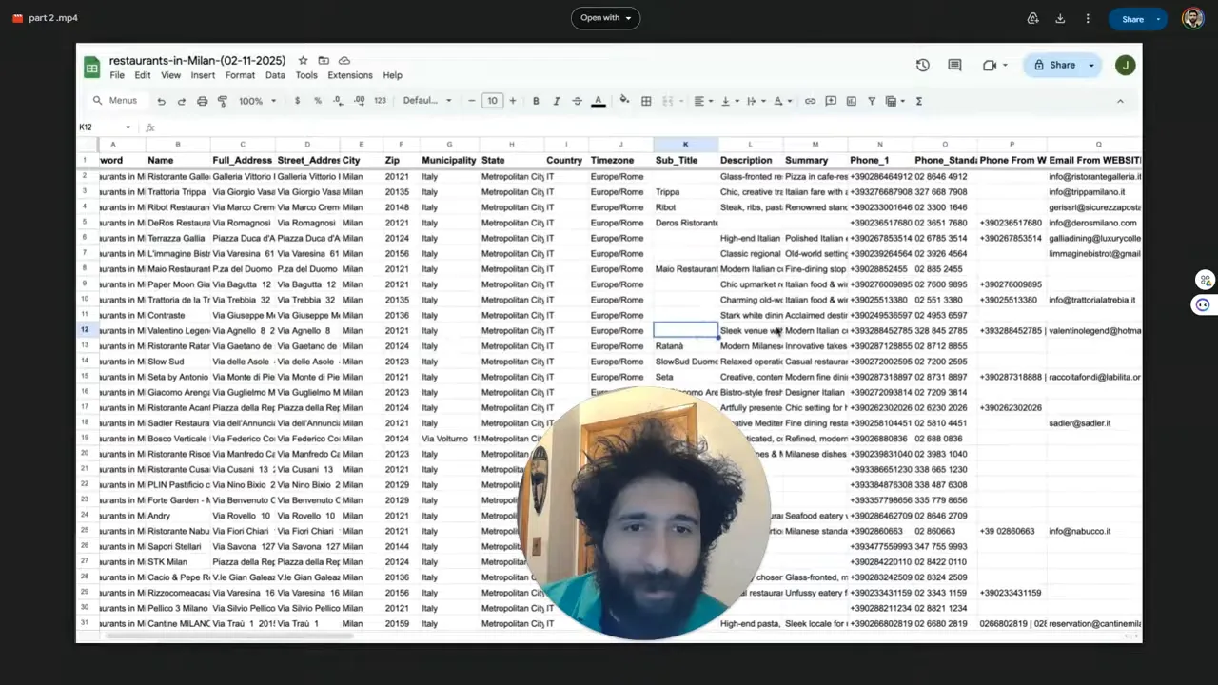Toggle italic formatting
The height and width of the screenshot is (685, 1218).
coord(557,101)
